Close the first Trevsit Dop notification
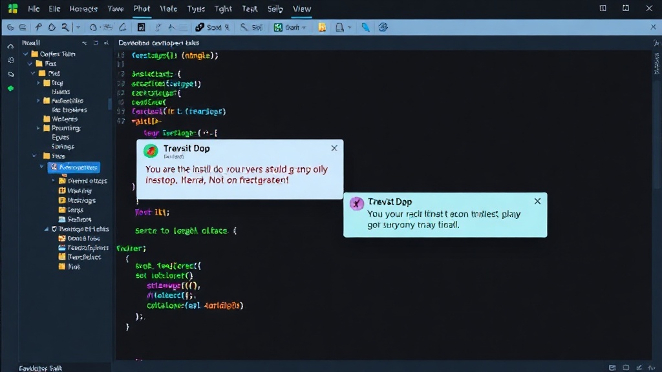The height and width of the screenshot is (372, 662). click(x=334, y=148)
